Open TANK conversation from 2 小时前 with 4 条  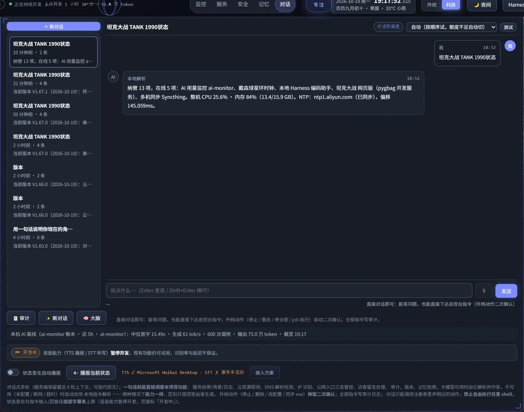(53, 145)
